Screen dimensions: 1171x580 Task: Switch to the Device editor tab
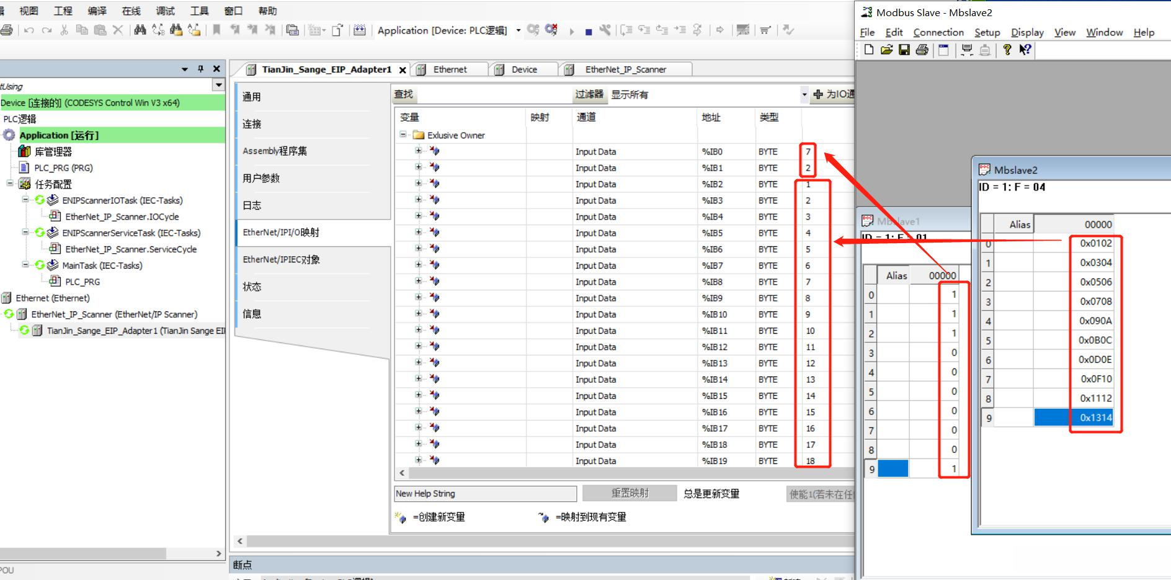(524, 69)
